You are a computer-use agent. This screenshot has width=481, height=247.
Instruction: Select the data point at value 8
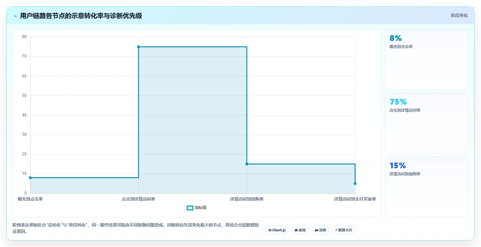30,178
